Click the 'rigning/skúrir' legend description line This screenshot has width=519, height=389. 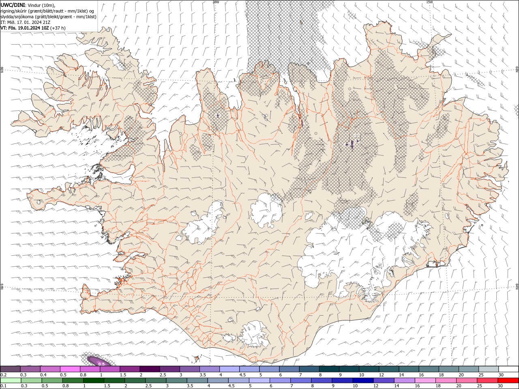(x=47, y=11)
